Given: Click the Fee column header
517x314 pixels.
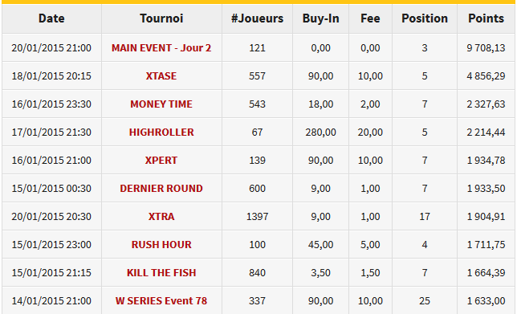Looking at the screenshot, I should [x=370, y=18].
